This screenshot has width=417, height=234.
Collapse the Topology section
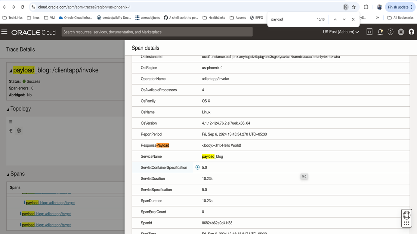click(8, 109)
